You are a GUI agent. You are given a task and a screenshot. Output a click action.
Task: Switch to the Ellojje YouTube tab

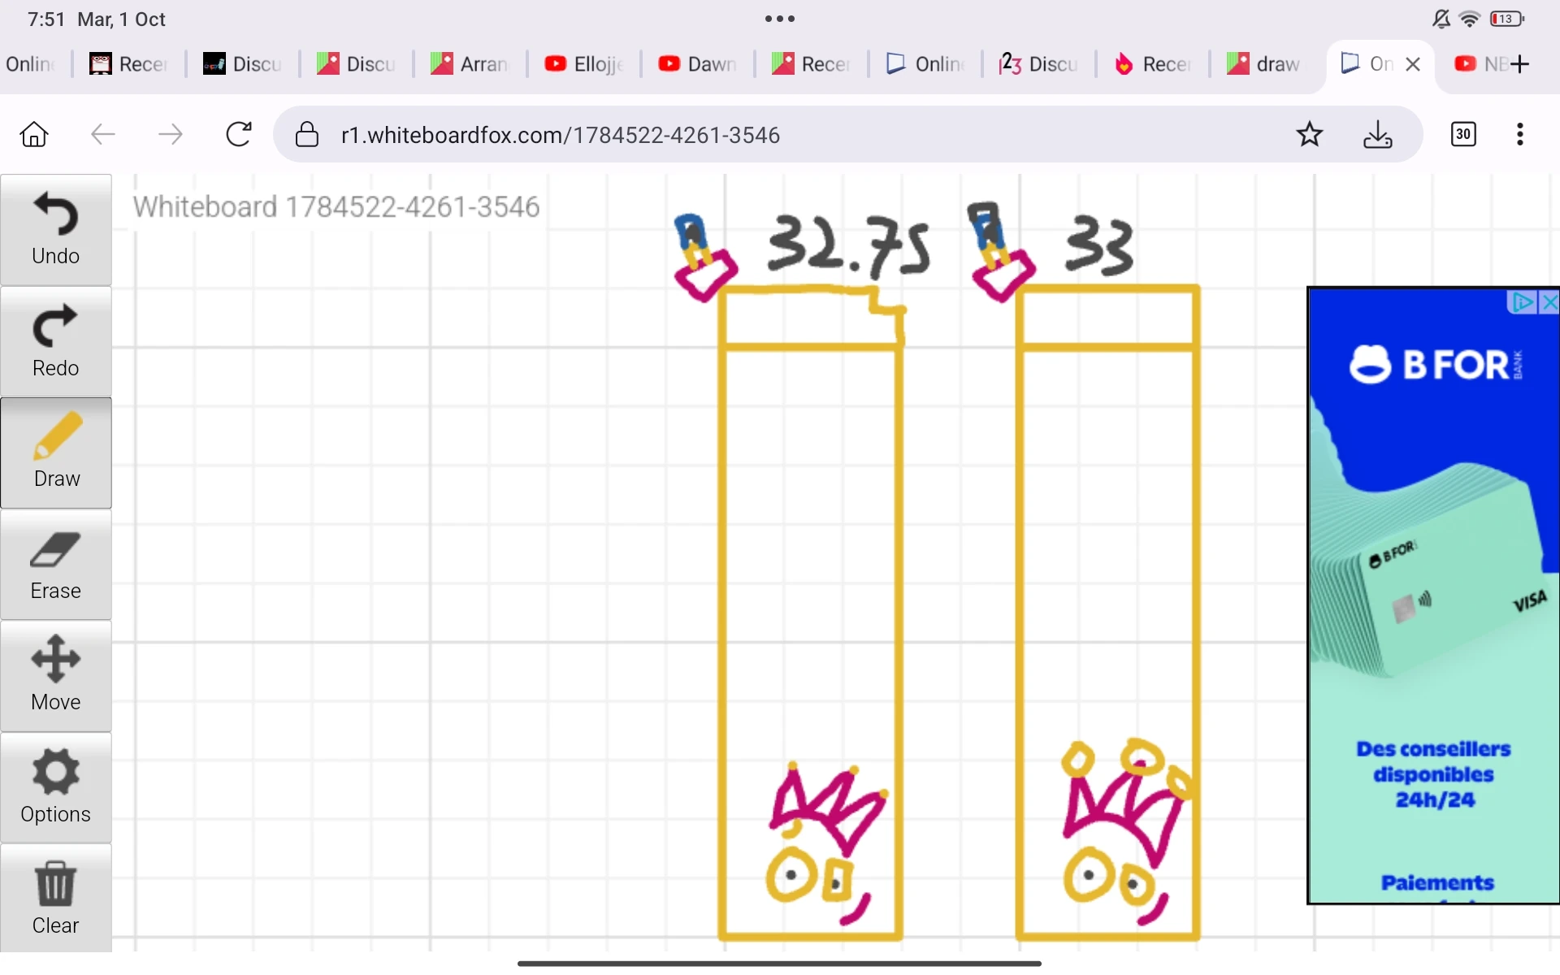583,64
